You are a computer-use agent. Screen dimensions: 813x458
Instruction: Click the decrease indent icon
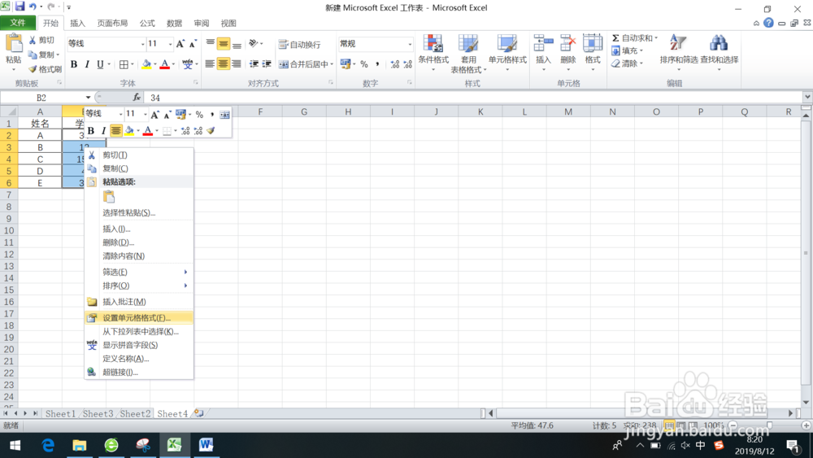[x=254, y=64]
